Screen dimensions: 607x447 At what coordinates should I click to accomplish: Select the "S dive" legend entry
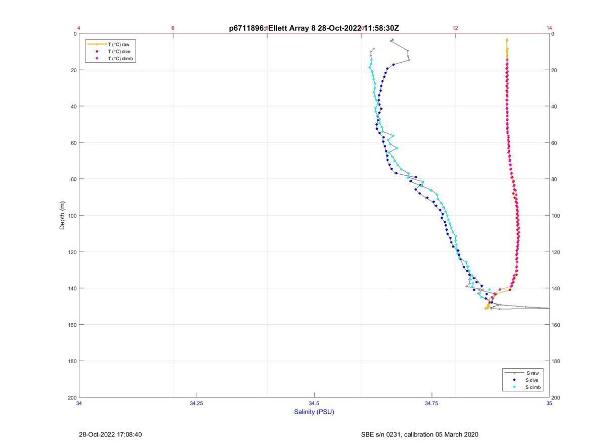(532, 380)
